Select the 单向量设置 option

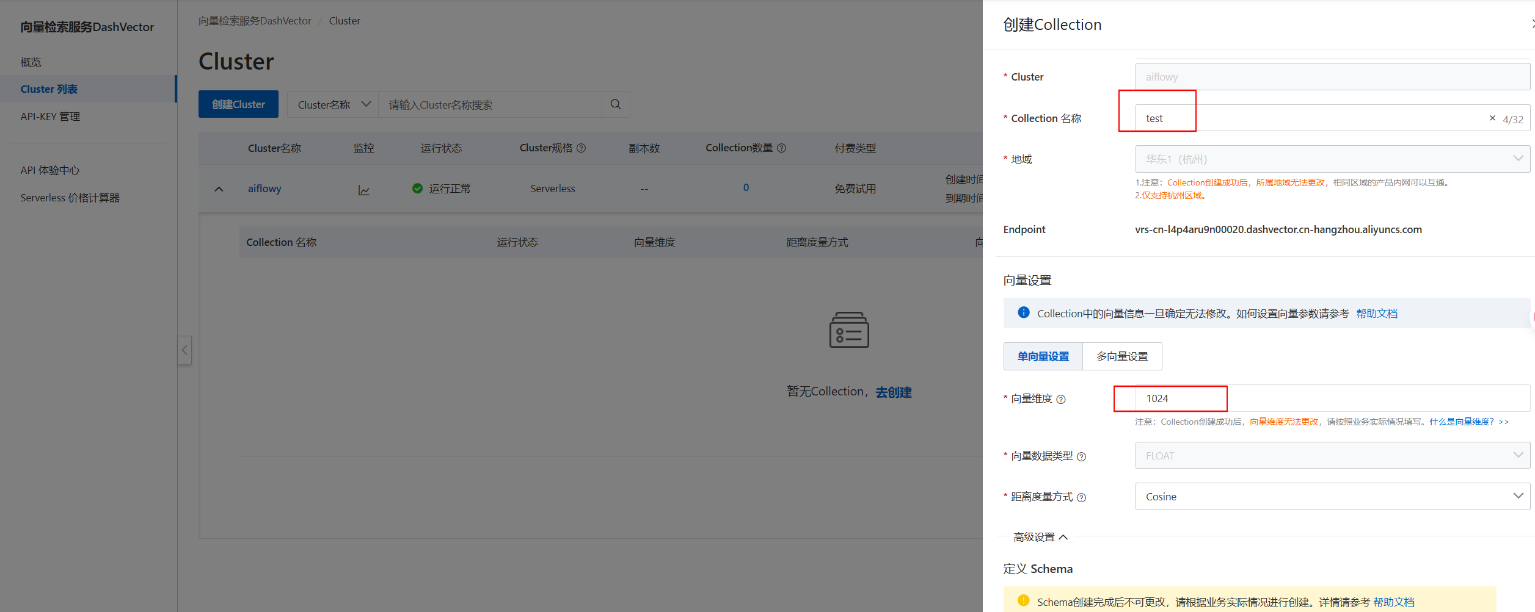point(1043,356)
